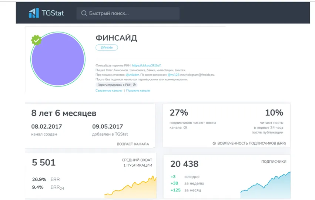Open Связанные каналы link
This screenshot has height=200, width=315.
109,91
